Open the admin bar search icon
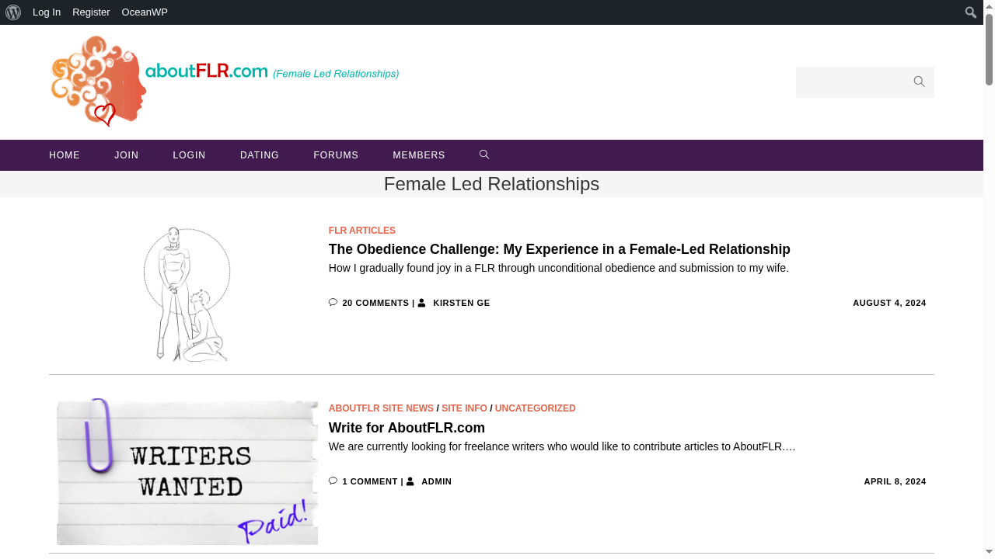Screen dimensions: 995x559 tap(969, 12)
